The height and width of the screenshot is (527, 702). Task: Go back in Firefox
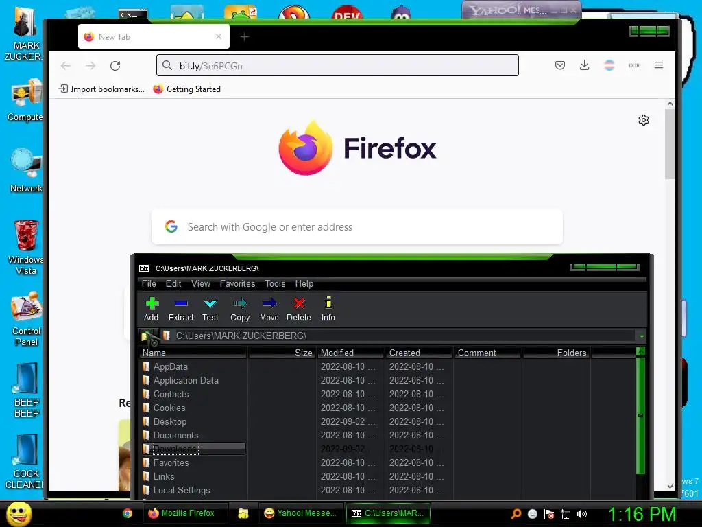[66, 65]
